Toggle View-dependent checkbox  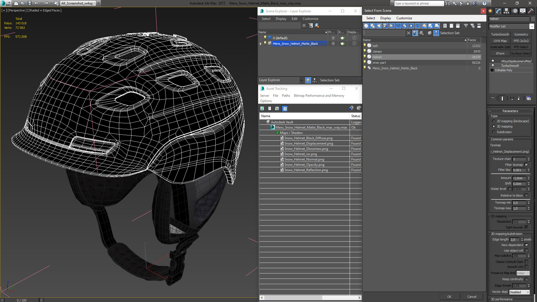[526, 245]
